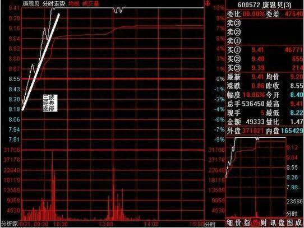
Task: Click the 600572 康恩贝[3] stock title
Action: click(264, 5)
